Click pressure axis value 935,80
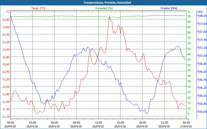207x129 pixels. (202, 104)
